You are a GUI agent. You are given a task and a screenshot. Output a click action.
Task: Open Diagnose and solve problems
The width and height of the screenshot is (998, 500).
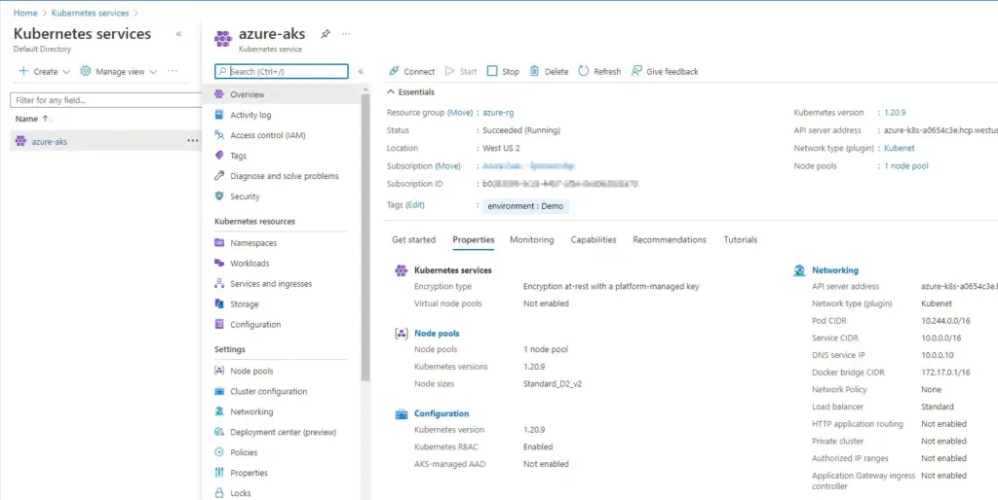(x=284, y=176)
